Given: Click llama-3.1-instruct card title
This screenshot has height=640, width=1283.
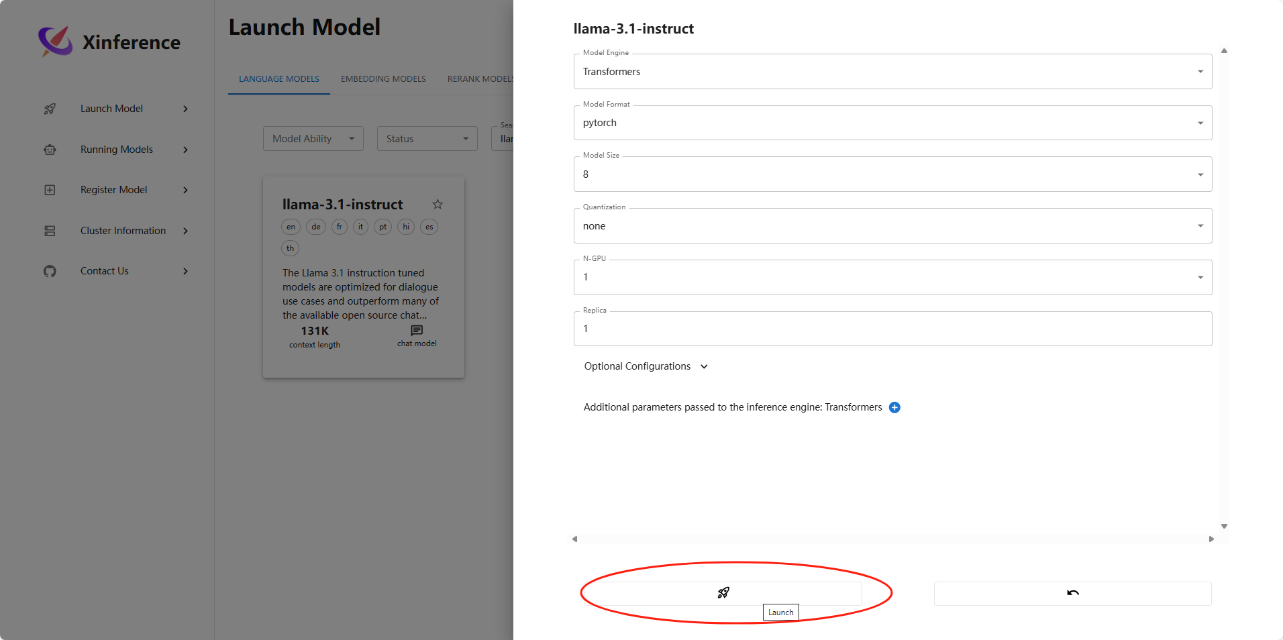Looking at the screenshot, I should (x=342, y=205).
